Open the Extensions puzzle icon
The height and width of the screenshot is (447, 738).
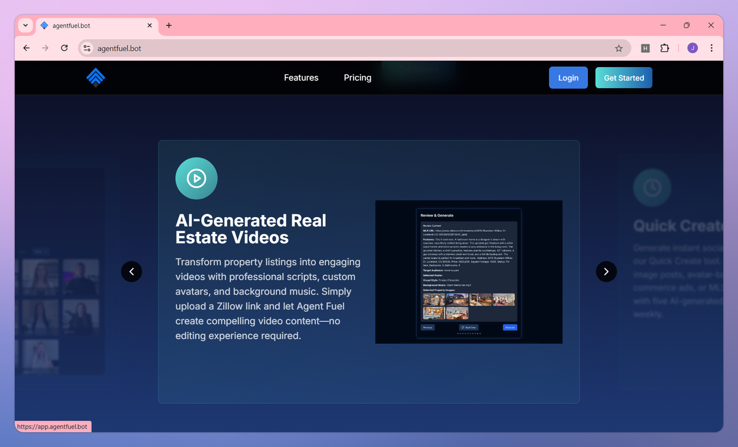pyautogui.click(x=665, y=48)
